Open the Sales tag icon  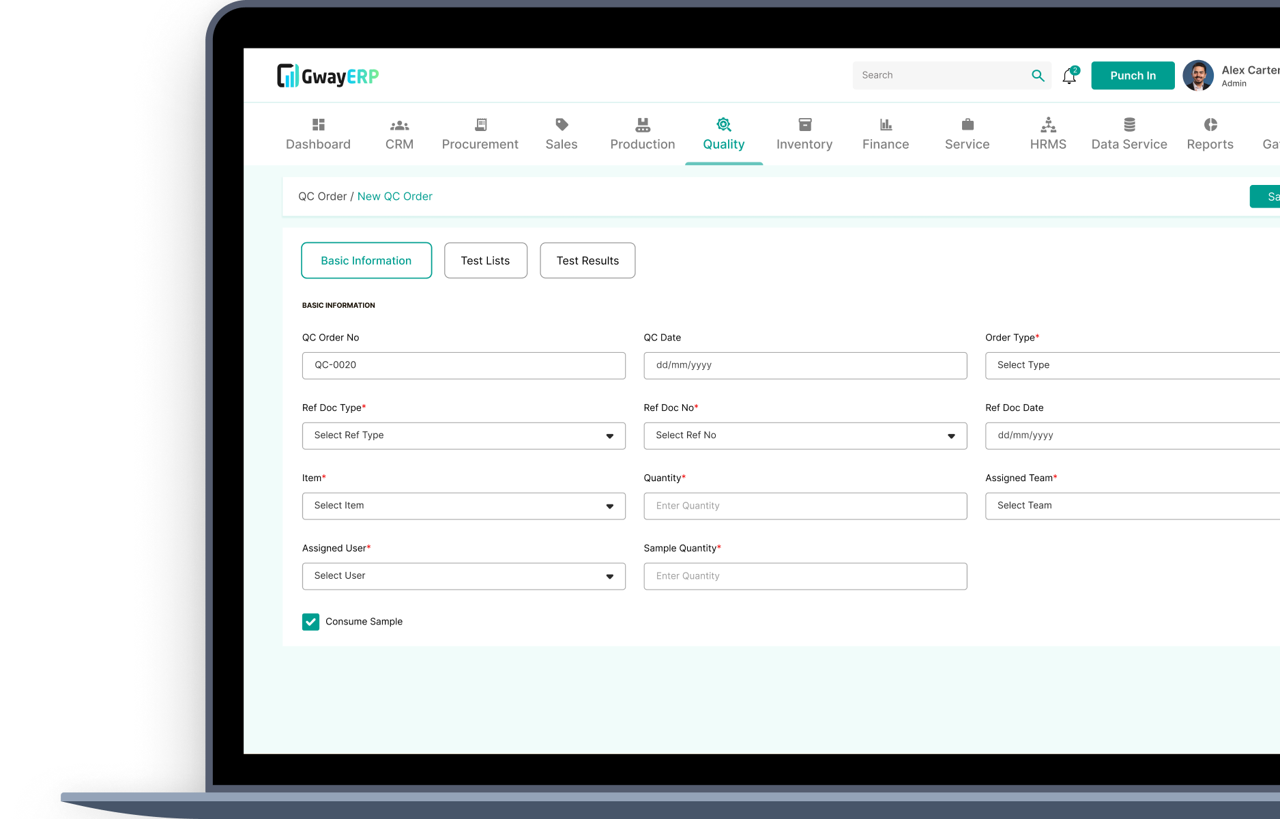[562, 125]
